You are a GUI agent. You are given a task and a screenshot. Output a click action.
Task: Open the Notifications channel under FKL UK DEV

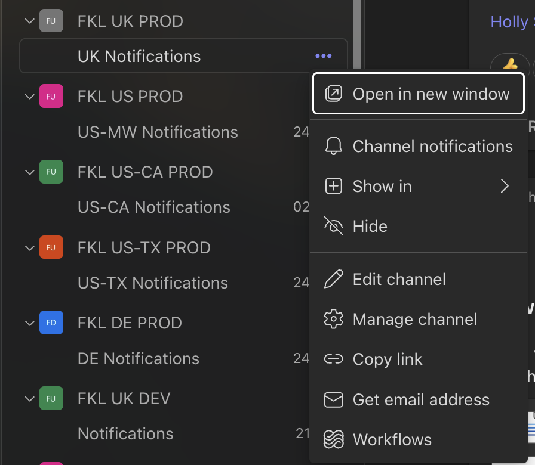[x=125, y=433]
